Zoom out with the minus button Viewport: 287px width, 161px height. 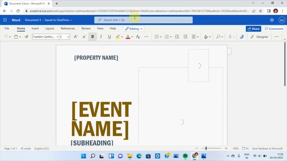pos(197,148)
